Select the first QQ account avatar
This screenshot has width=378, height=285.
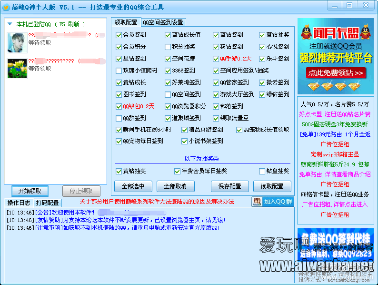coord(17,43)
